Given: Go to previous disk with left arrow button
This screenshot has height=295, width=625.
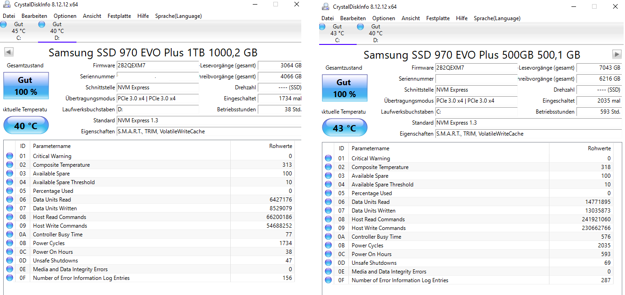Looking at the screenshot, I should coord(8,51).
